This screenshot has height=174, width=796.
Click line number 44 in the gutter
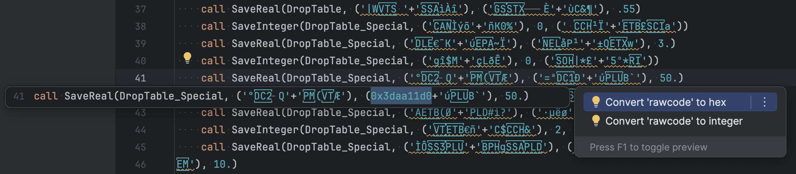140,130
